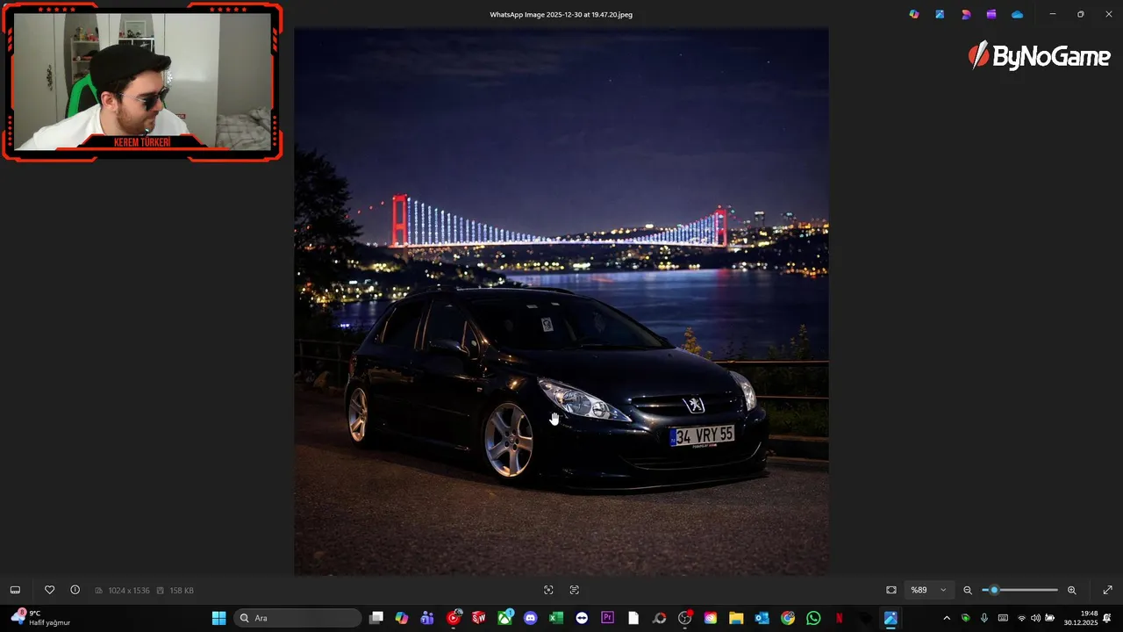
Task: Click the text scan icon
Action: pos(575,590)
